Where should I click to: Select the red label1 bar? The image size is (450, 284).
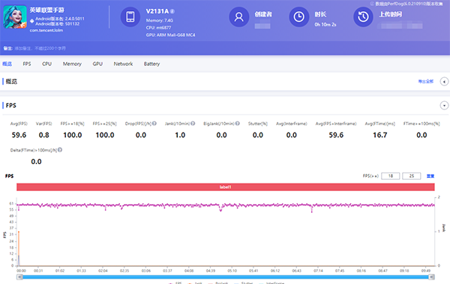226,187
